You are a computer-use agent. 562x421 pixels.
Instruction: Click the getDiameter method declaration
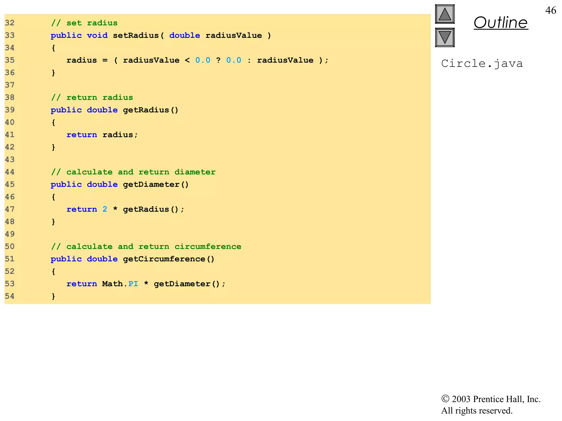tap(120, 185)
